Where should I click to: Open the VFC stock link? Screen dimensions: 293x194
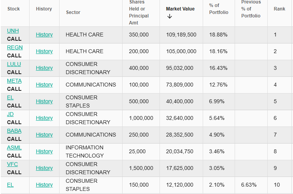pyautogui.click(x=12, y=164)
